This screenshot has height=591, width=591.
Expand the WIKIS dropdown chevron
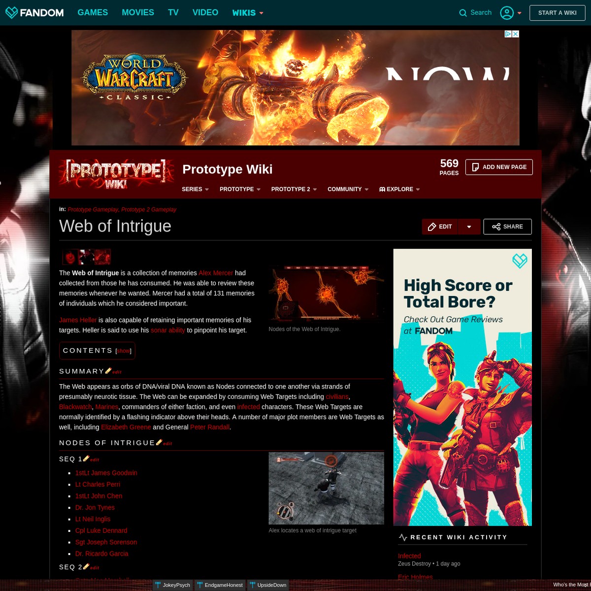point(261,13)
